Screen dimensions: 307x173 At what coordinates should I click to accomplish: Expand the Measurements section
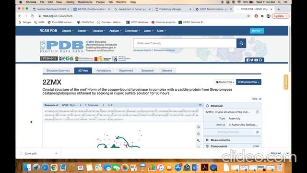point(232,140)
